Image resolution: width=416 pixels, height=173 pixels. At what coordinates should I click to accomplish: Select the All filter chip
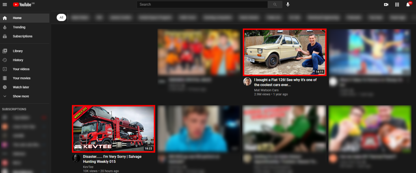(x=61, y=17)
